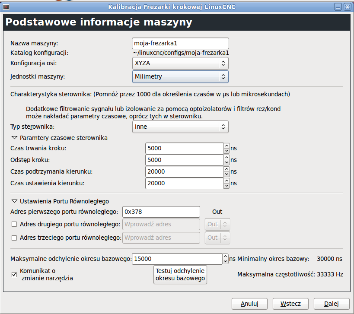354x314 pixels.
Task: Decrease Czas podtrzymania kierunku with down arrow
Action: pyautogui.click(x=226, y=174)
